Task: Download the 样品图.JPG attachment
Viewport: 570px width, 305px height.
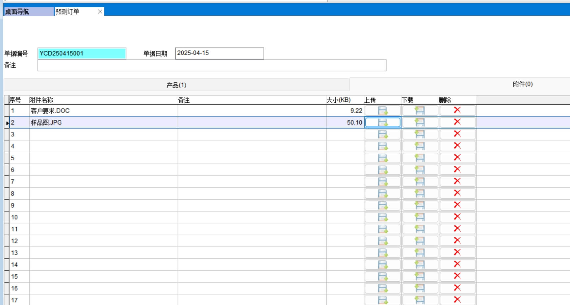Action: pos(420,122)
